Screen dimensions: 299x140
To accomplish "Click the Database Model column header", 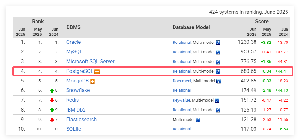I will 191,27.
